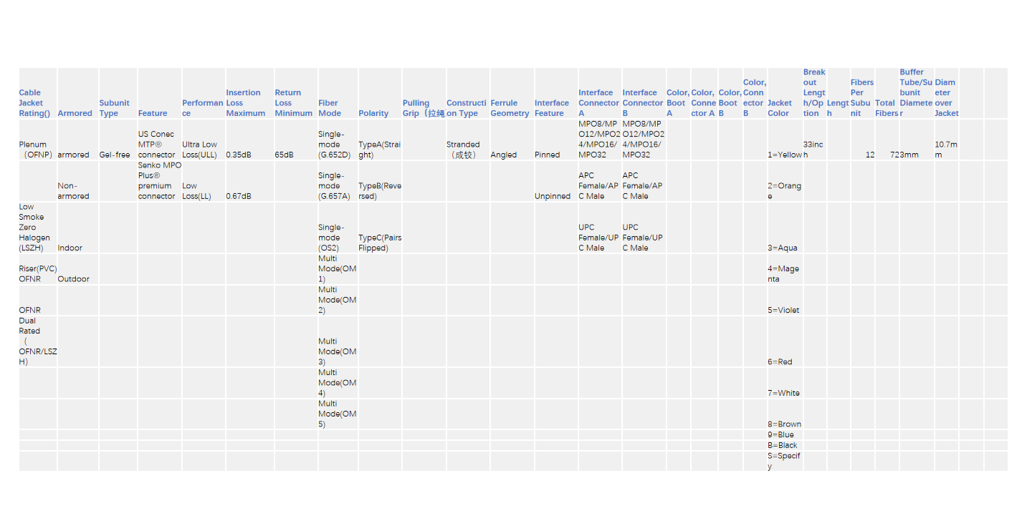1027x521 pixels.
Task: Select the '3=Aqua' cell
Action: (x=785, y=228)
